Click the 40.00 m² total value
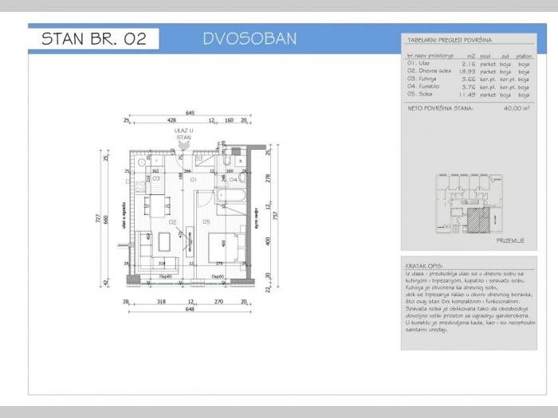 (517, 107)
